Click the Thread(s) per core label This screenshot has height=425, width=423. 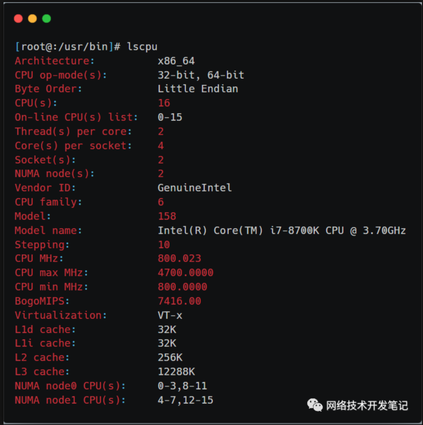tap(73, 131)
